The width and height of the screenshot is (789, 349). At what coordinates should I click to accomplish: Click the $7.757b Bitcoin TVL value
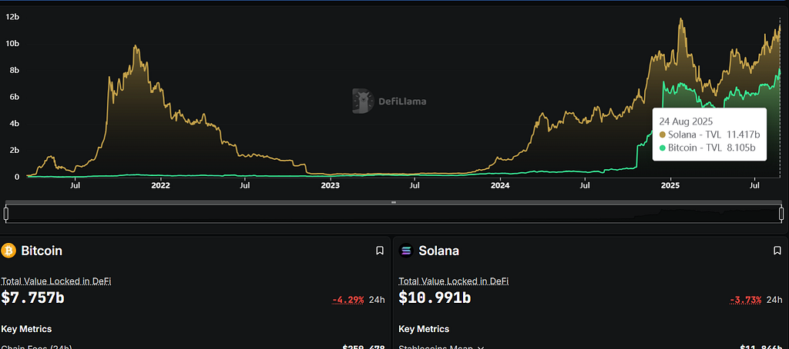(32, 297)
